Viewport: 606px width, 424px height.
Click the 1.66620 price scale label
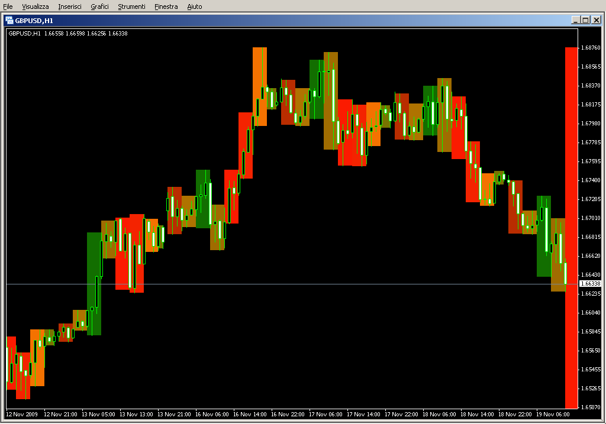(x=591, y=256)
